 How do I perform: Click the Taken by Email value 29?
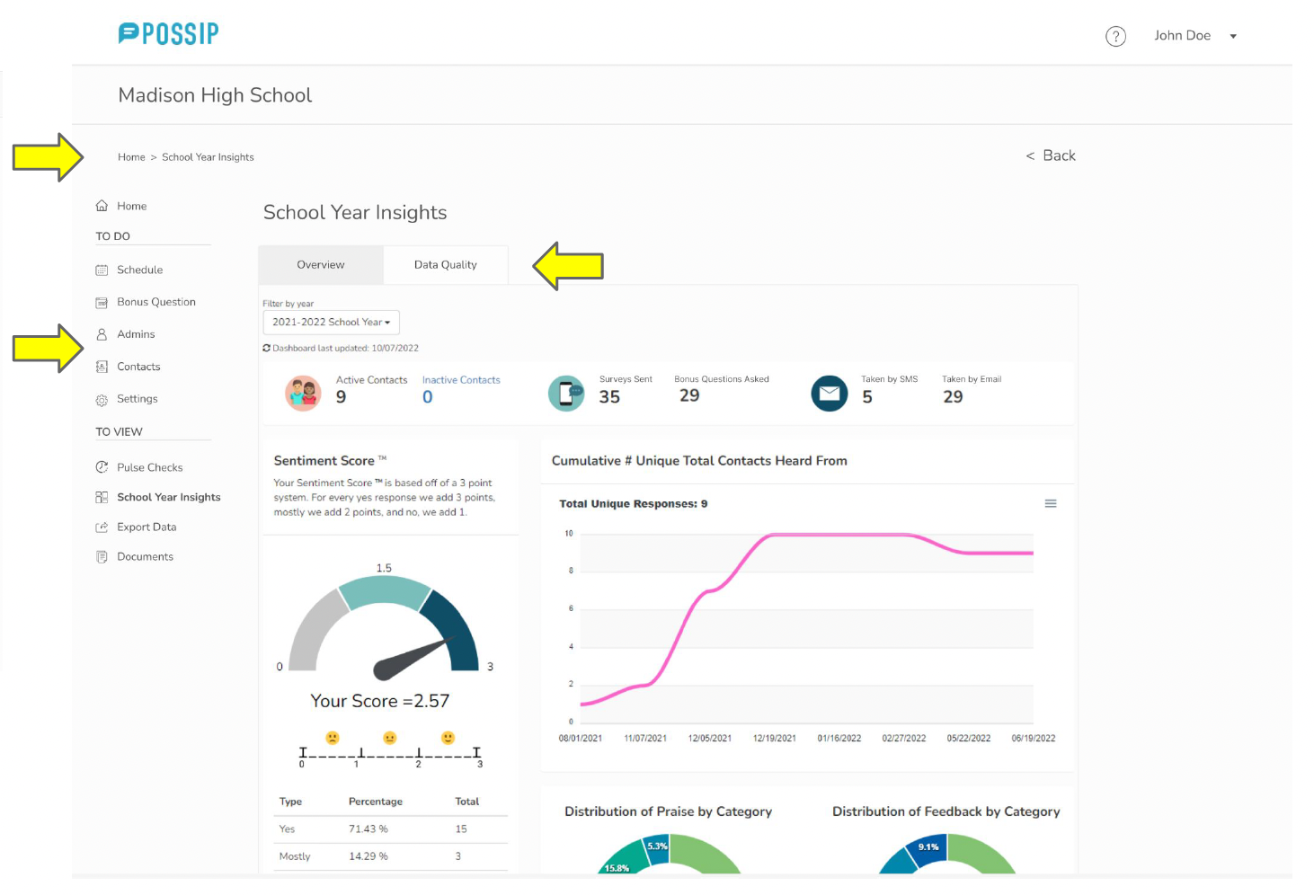(953, 397)
